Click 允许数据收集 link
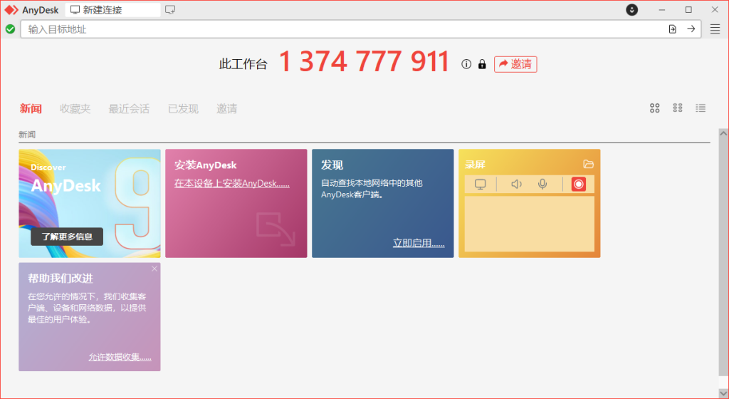 pos(120,357)
